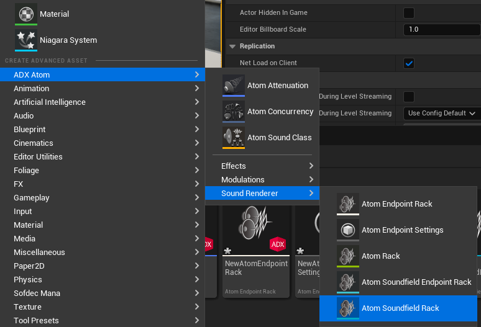Click the Editor Billboard Scale value field
Viewport: 481px width, 327px height.
[441, 29]
